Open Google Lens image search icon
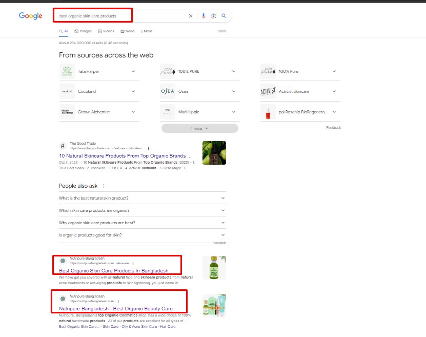 pos(214,16)
